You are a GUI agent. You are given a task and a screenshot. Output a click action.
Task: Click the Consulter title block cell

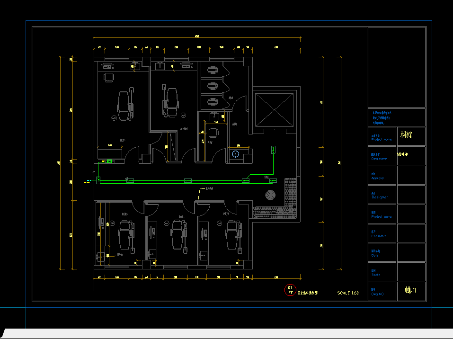tap(382, 233)
